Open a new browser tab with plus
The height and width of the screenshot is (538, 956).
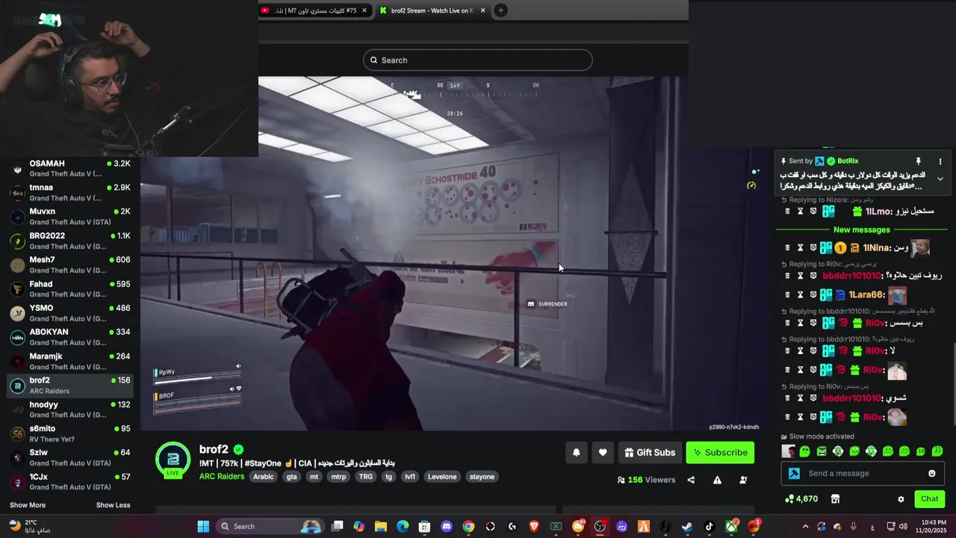(x=500, y=10)
